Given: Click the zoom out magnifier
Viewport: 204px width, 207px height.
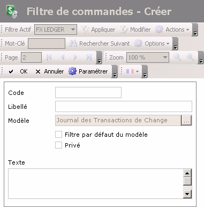Looking at the screenshot, I should 177,57.
